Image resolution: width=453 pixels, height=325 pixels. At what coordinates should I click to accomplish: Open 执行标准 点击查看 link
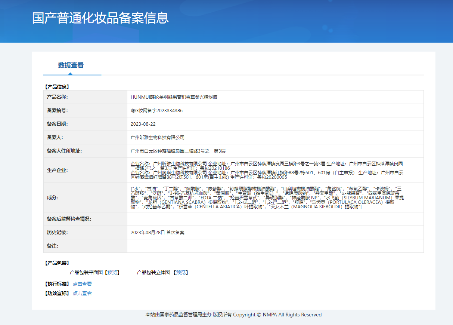[82, 284]
